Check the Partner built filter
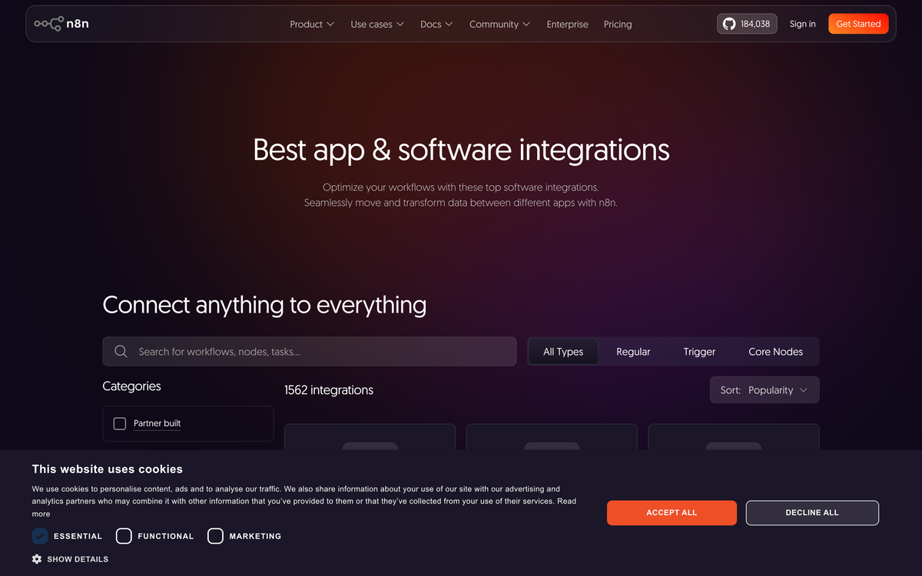 (119, 423)
